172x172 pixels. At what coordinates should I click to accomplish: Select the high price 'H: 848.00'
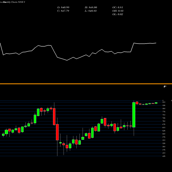pyautogui.click(x=91, y=8)
